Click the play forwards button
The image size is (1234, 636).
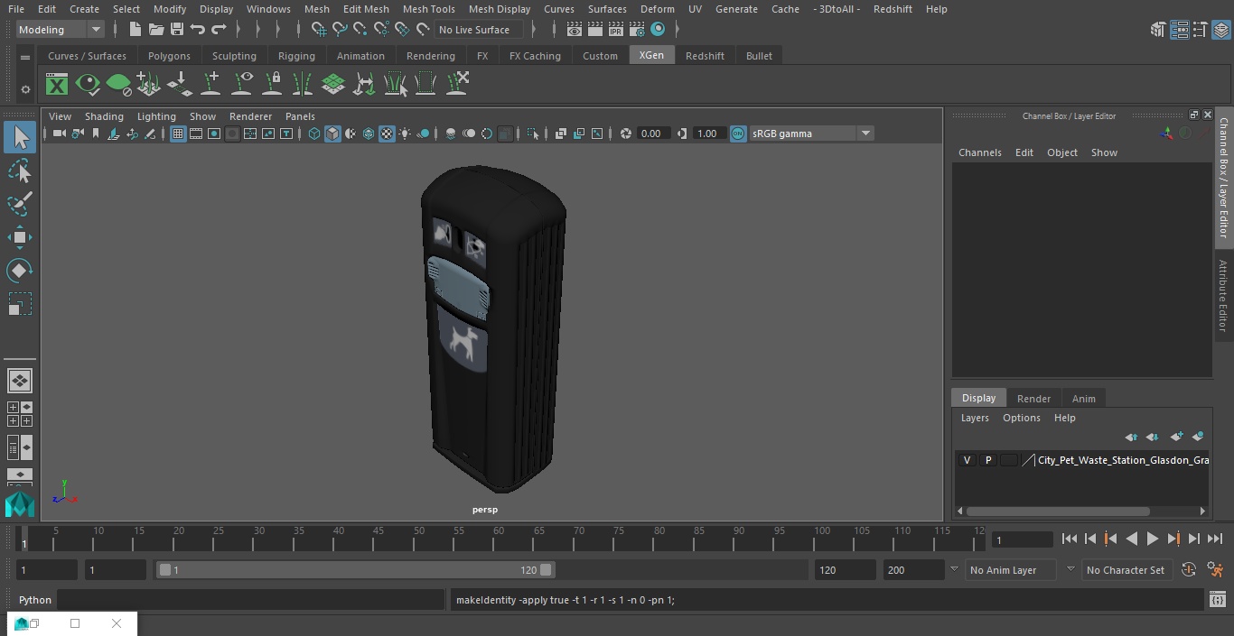[x=1152, y=539]
